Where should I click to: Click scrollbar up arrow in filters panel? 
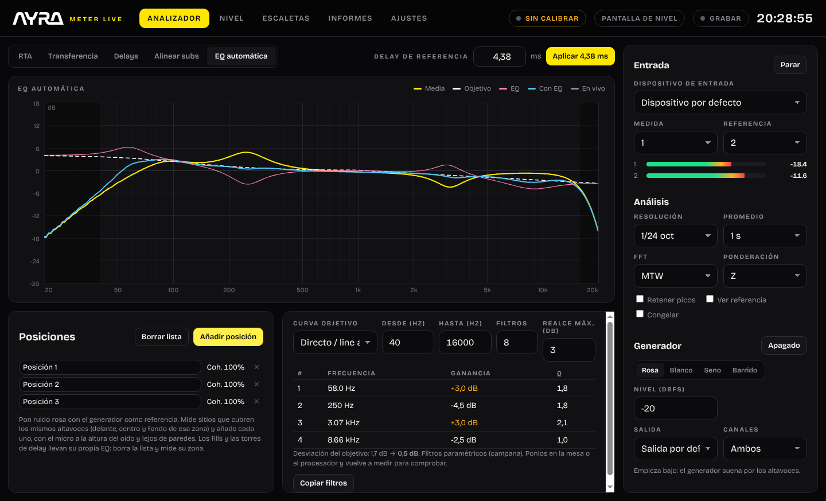pos(610,316)
